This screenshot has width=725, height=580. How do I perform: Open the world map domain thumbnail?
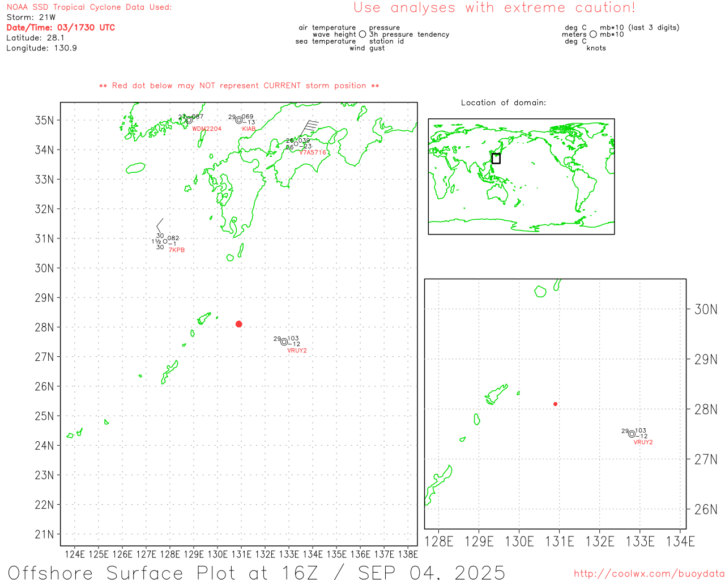coord(521,177)
